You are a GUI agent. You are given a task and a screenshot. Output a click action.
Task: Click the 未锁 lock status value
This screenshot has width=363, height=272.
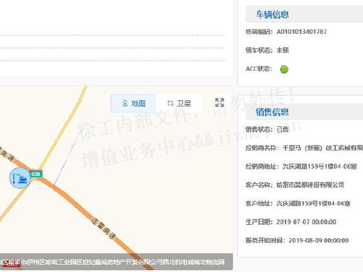(283, 50)
